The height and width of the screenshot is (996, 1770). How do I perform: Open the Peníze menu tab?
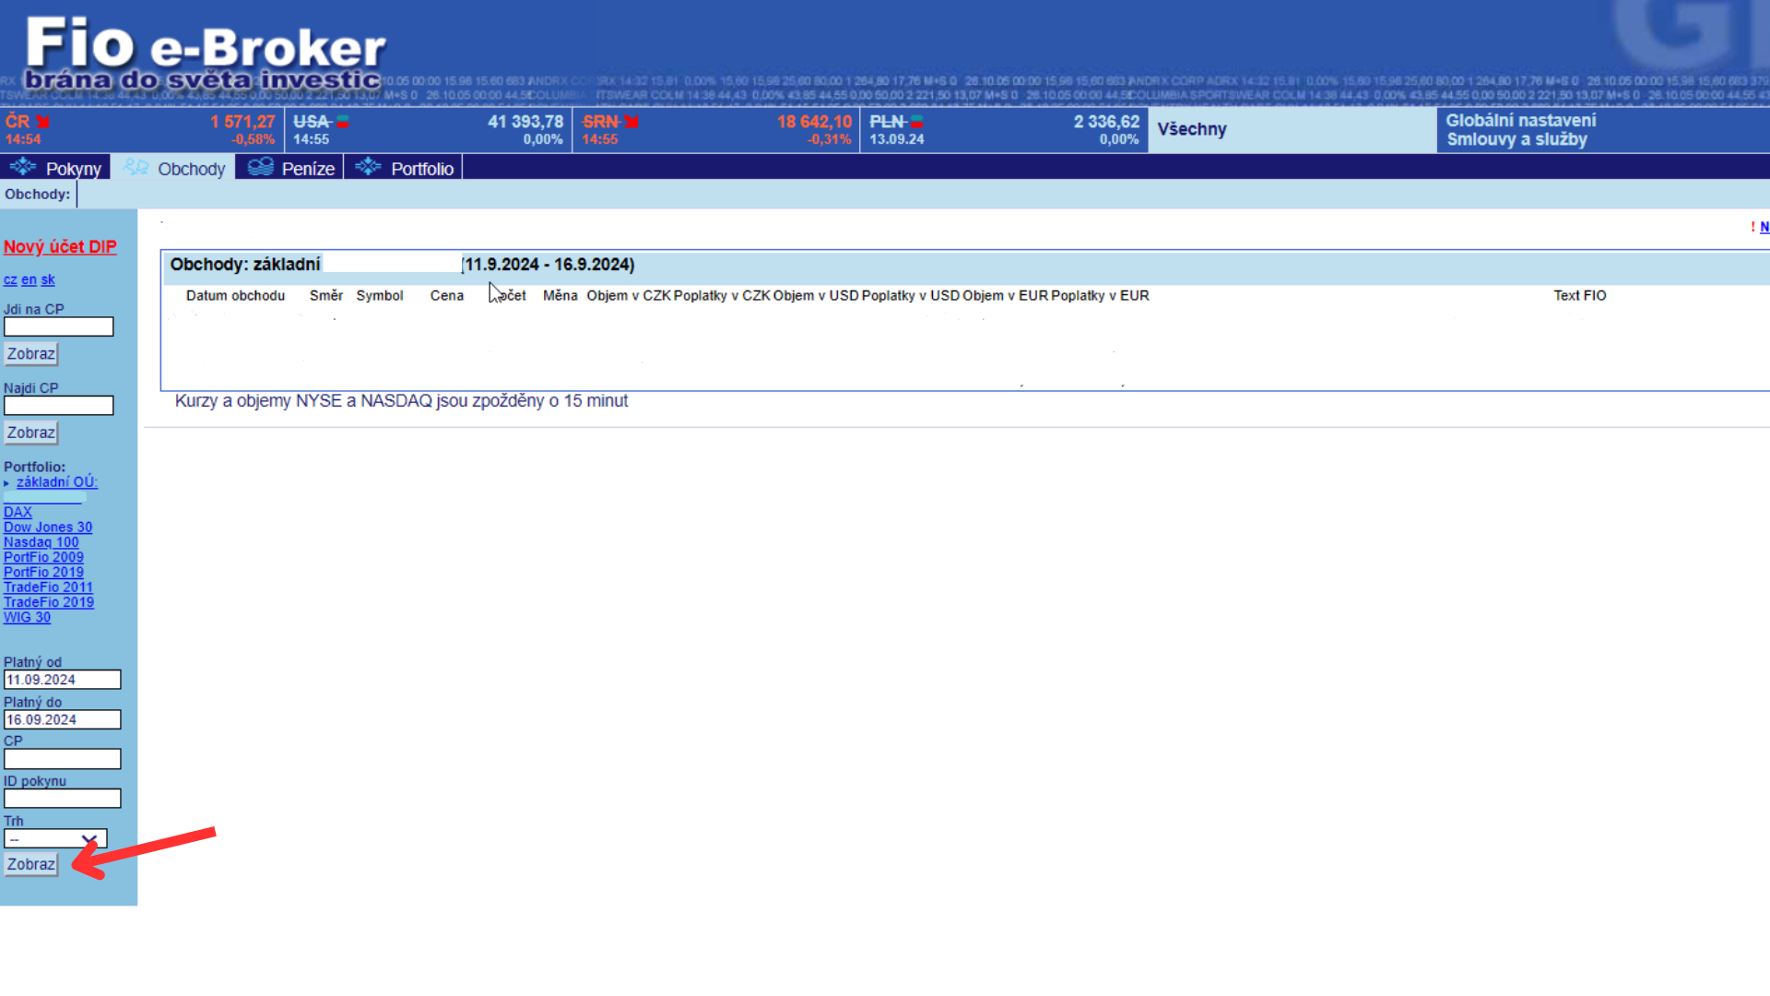point(307,169)
